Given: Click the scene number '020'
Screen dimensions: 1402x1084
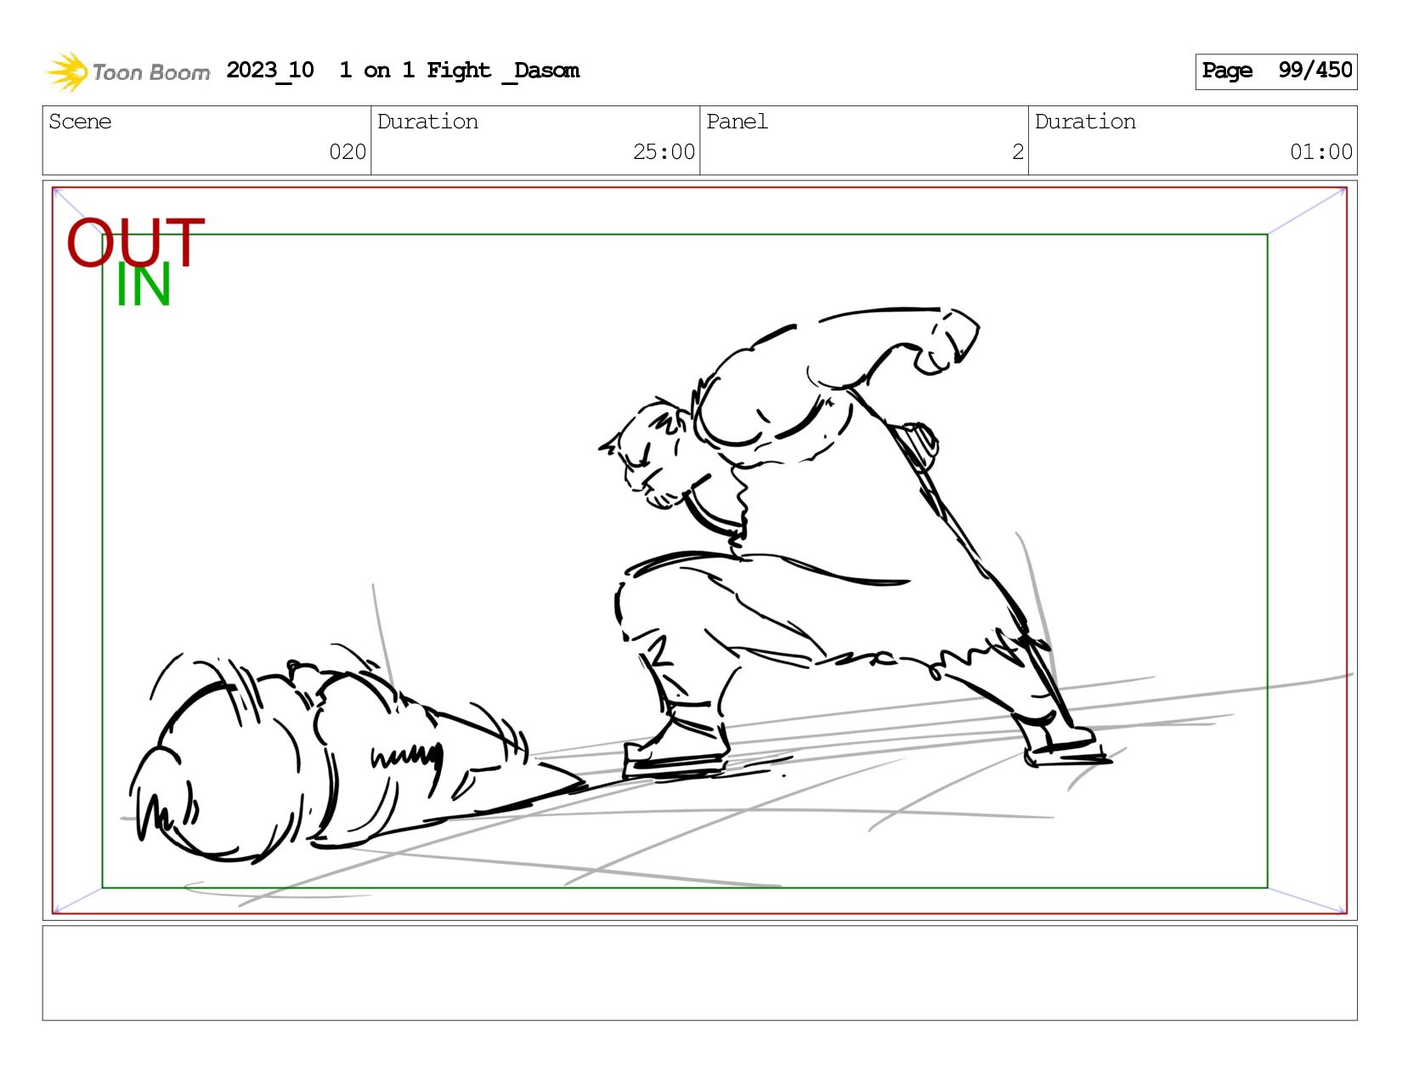Looking at the screenshot, I should 348,152.
